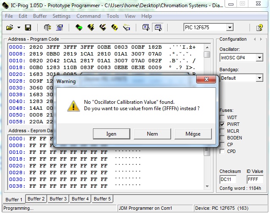
Task: Switch to Assembler view icon
Action: (x=146, y=28)
